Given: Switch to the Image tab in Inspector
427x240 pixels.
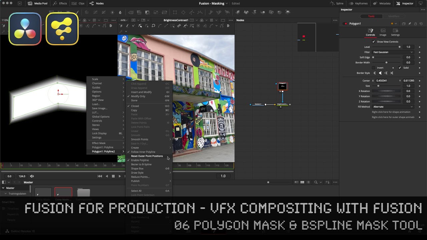Looking at the screenshot, I should click(x=383, y=32).
